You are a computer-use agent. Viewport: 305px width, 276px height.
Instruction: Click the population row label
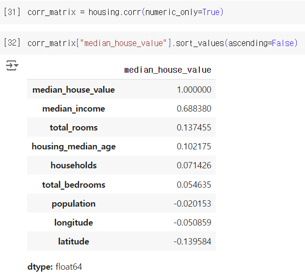(74, 204)
